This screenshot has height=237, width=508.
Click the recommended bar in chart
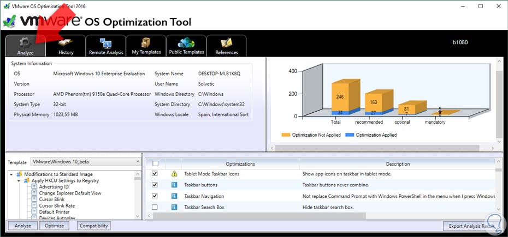point(379,102)
